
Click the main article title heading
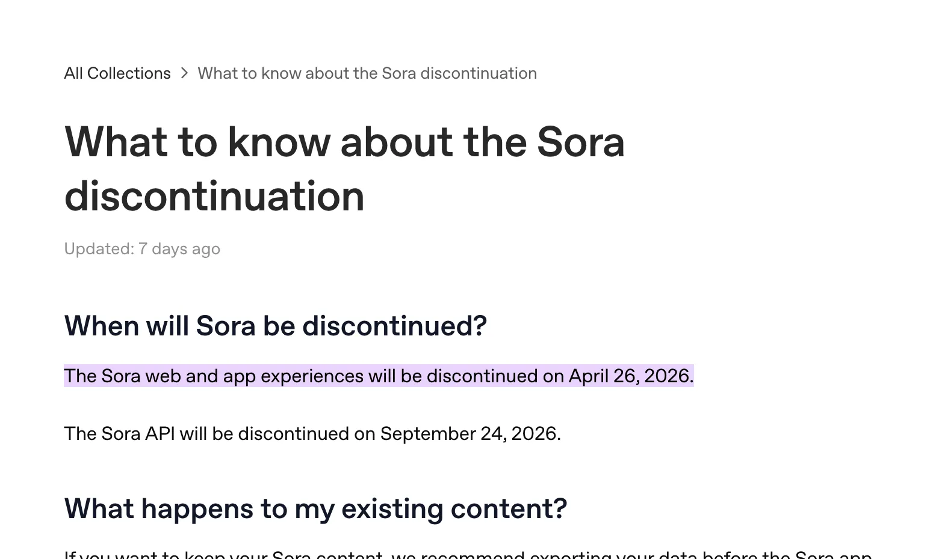(344, 168)
